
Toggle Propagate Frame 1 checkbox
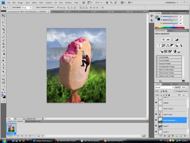pos(174,91)
